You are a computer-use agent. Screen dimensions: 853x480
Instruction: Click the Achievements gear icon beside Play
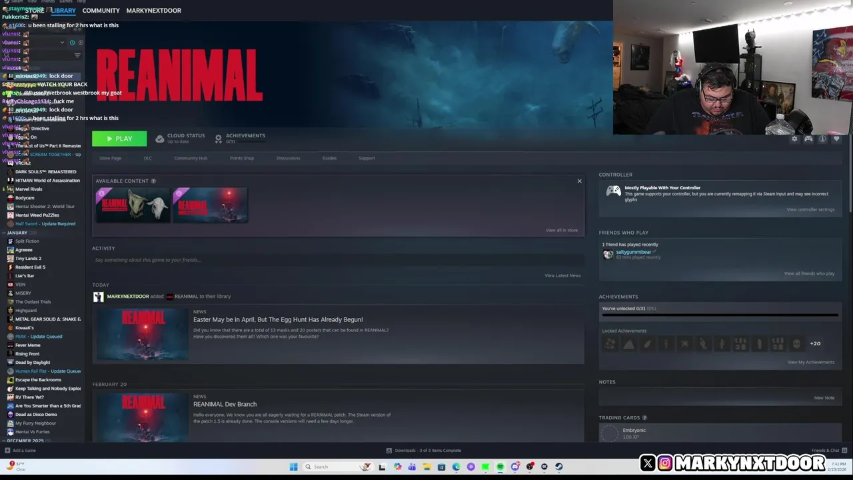[218, 139]
